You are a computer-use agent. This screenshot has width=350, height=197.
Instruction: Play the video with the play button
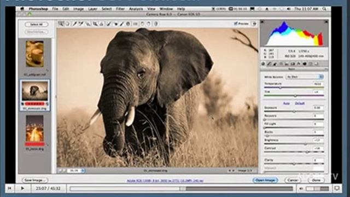(22, 188)
